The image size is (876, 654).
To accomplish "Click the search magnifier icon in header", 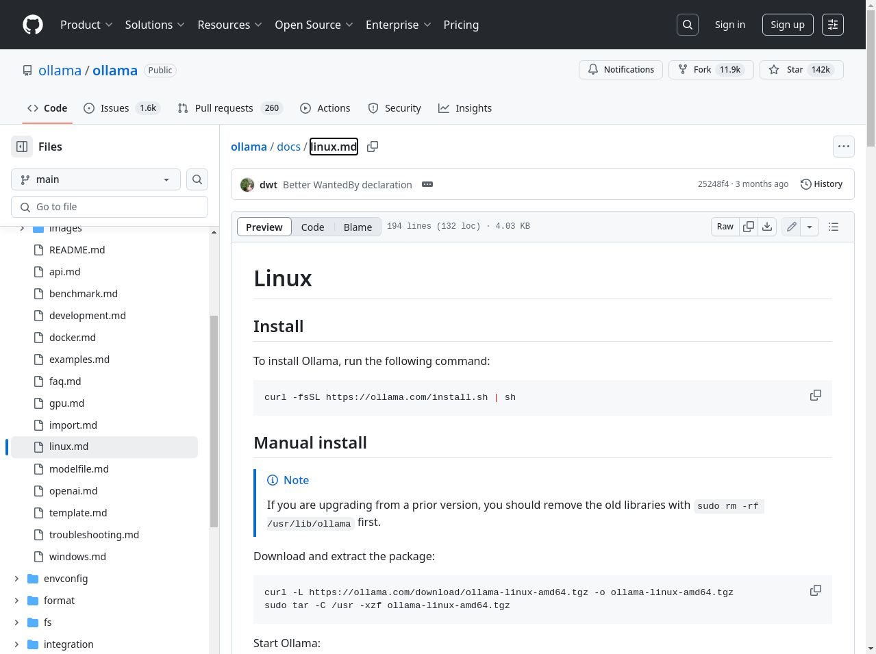I will [x=688, y=25].
